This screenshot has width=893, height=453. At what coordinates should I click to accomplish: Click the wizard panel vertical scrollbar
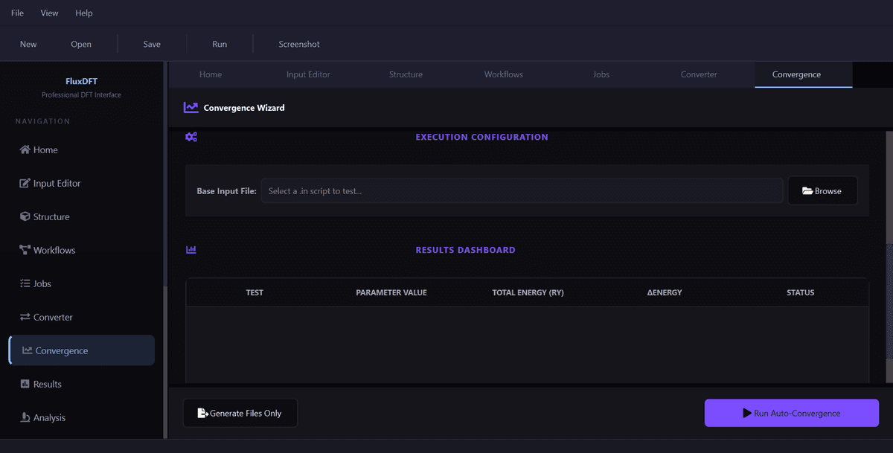[889, 186]
